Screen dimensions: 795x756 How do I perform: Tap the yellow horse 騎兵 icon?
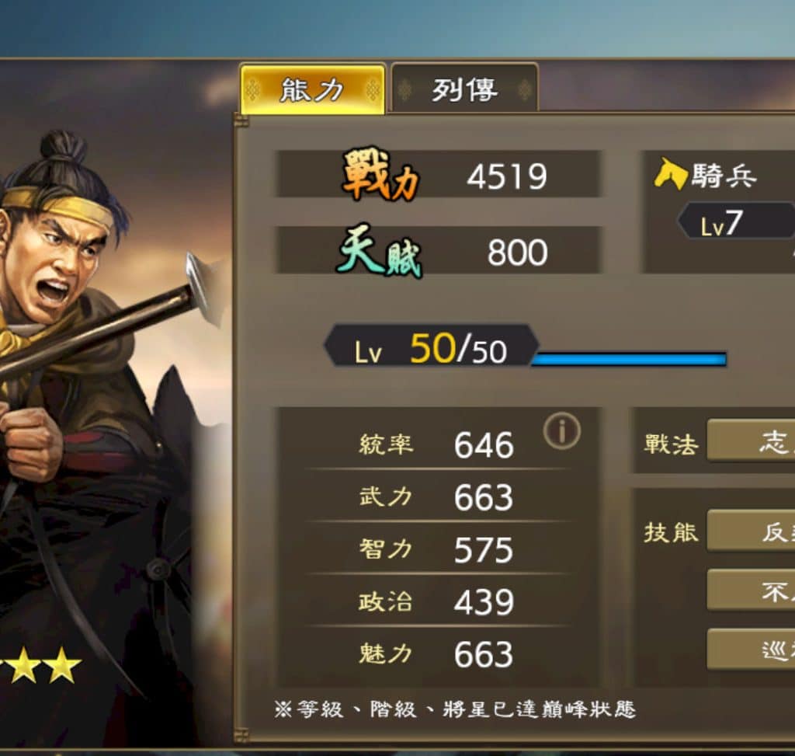tap(670, 173)
